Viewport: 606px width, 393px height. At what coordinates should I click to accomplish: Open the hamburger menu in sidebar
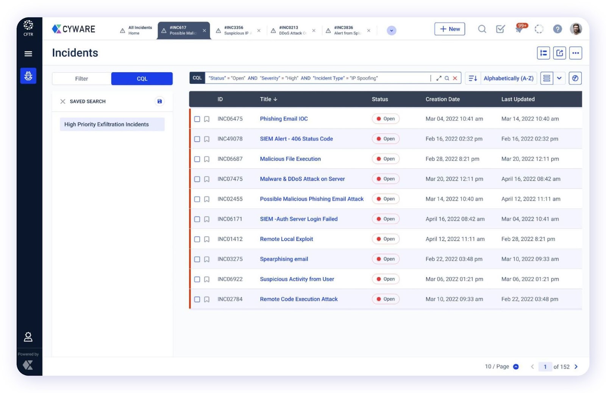[x=28, y=54]
